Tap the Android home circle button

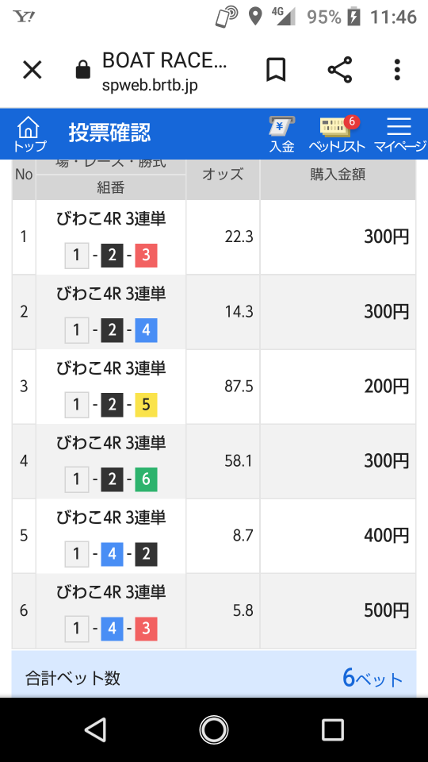214,730
